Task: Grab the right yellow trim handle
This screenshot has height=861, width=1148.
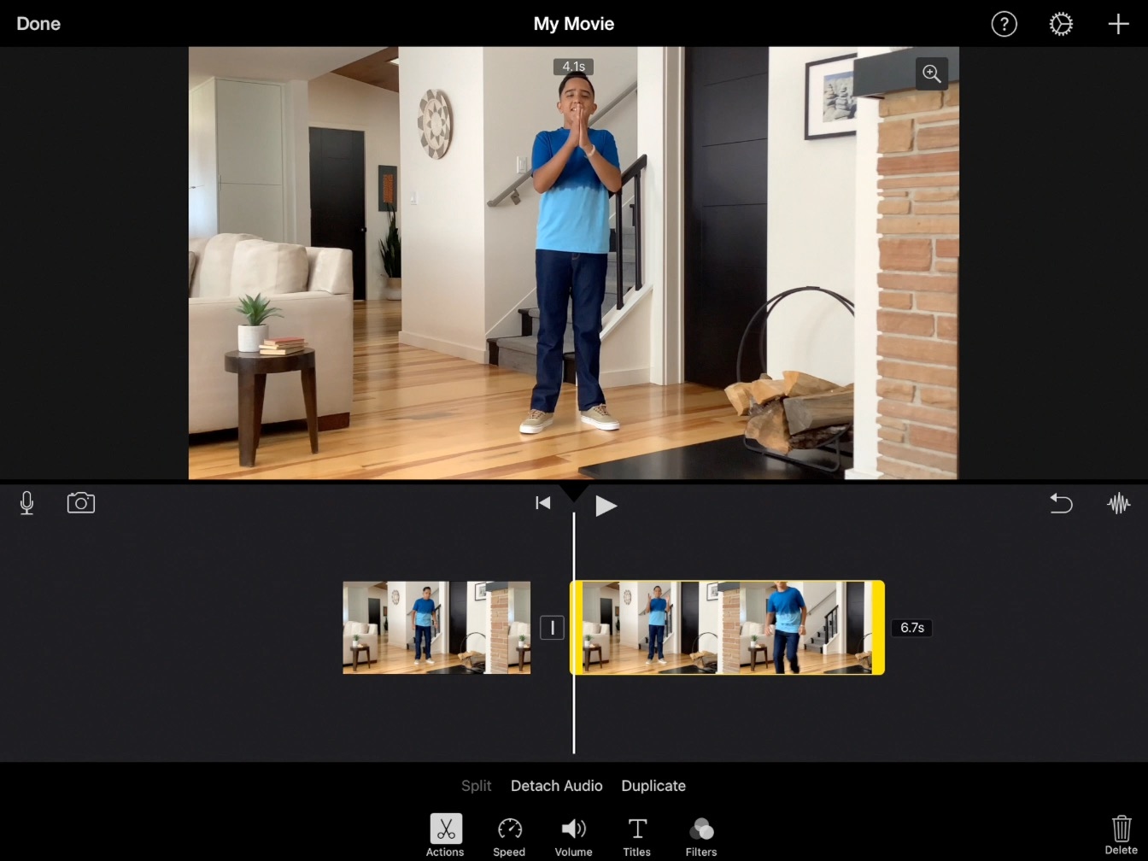Action: pyautogui.click(x=878, y=628)
